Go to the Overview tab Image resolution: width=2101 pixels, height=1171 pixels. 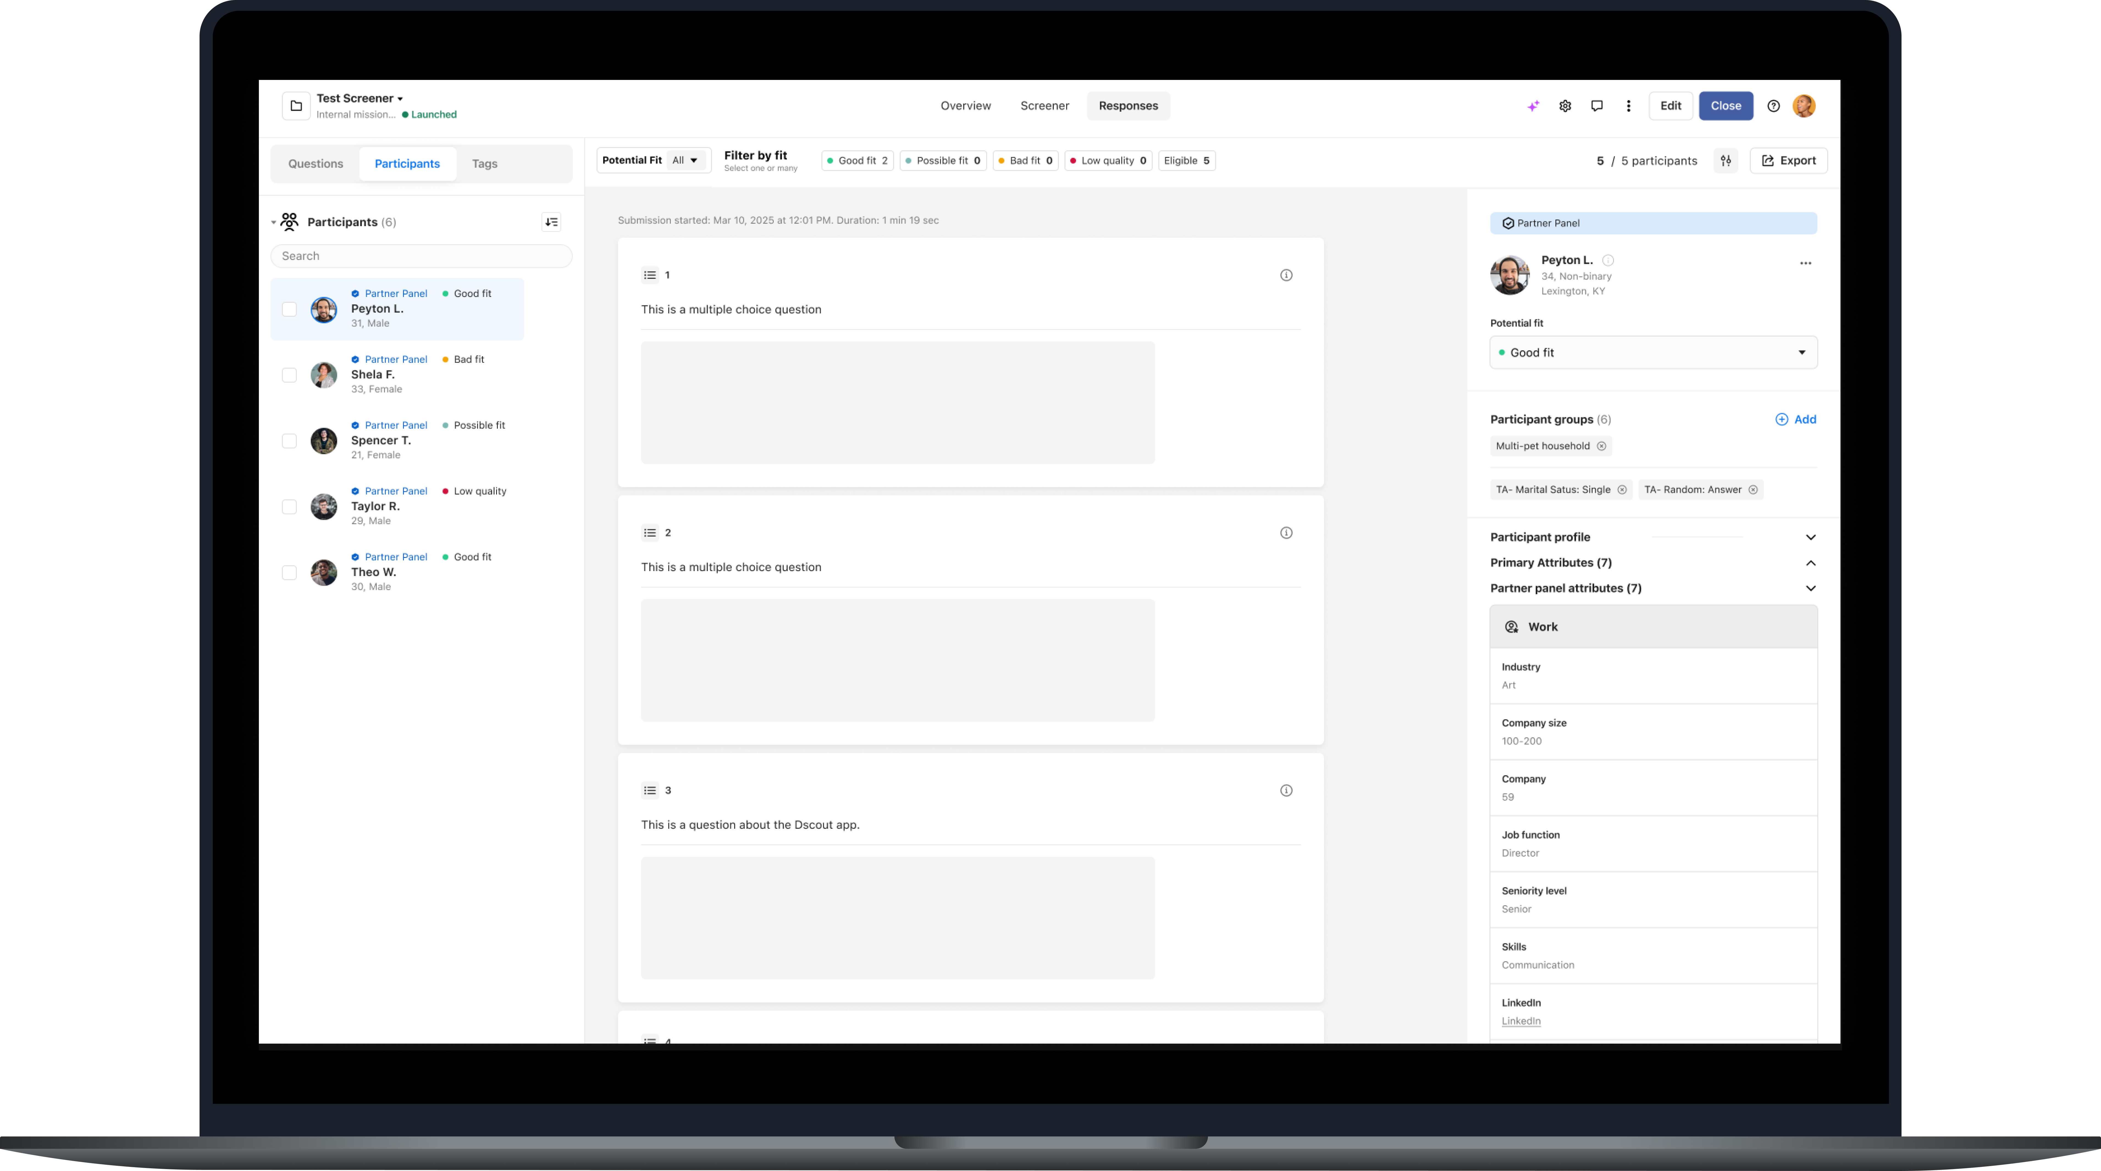click(966, 106)
